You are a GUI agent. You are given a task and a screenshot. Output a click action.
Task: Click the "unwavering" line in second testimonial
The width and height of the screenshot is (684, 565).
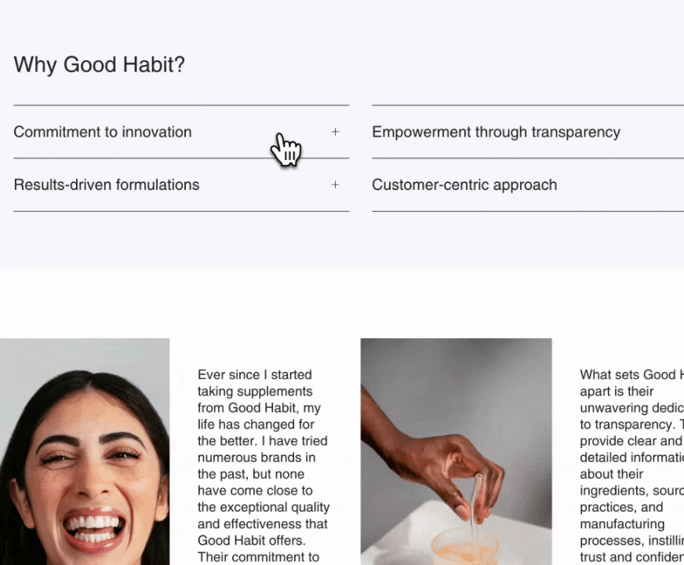click(x=631, y=408)
